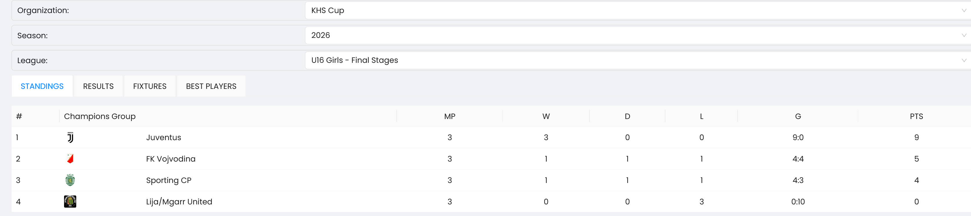This screenshot has height=216, width=971.
Task: Click the Sporting CP team name
Action: click(x=168, y=180)
